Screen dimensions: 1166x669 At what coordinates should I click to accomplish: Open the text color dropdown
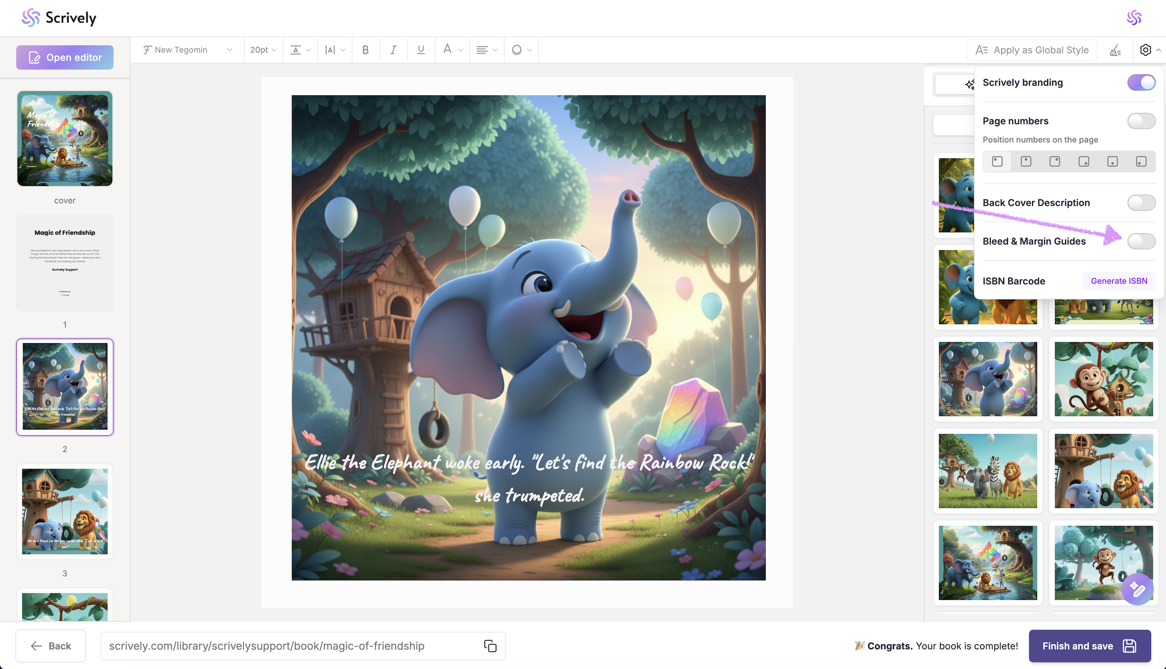coord(452,50)
